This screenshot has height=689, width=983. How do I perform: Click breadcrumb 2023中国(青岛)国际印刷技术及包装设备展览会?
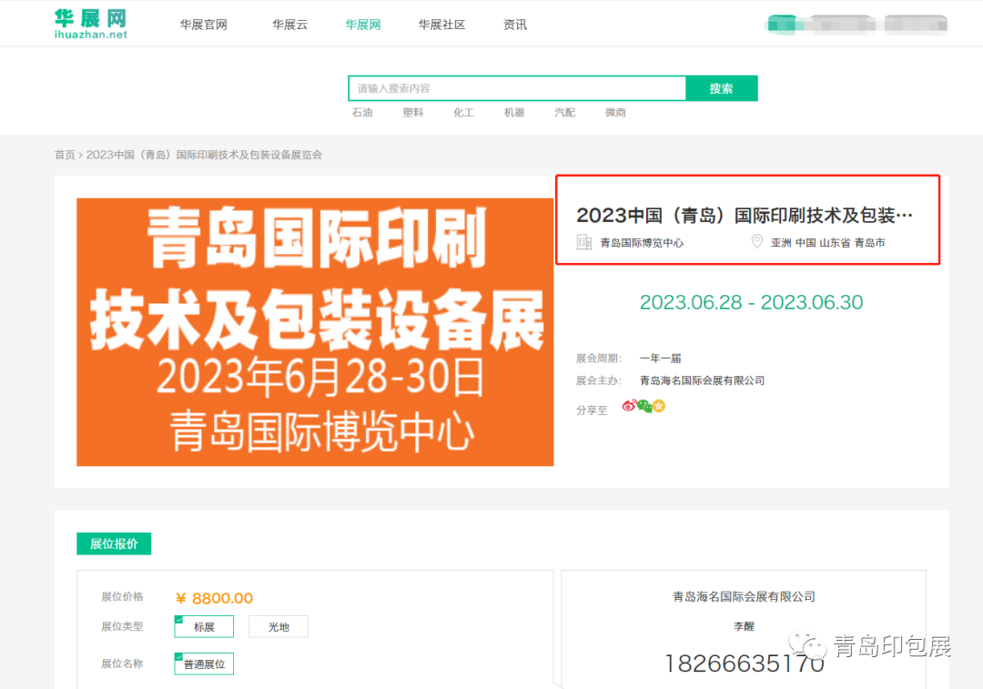tap(204, 155)
